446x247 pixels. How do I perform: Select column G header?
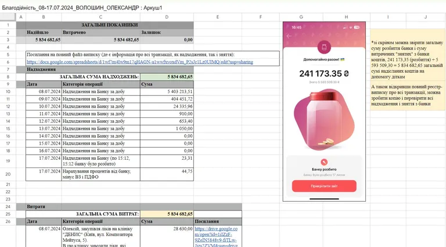(x=301, y=17)
